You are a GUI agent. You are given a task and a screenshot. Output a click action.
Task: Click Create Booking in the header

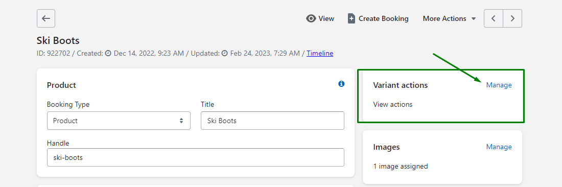coord(378,18)
